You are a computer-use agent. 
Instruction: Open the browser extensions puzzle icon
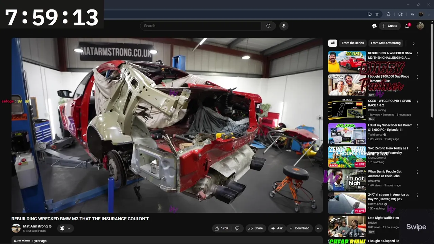pyautogui.click(x=389, y=14)
